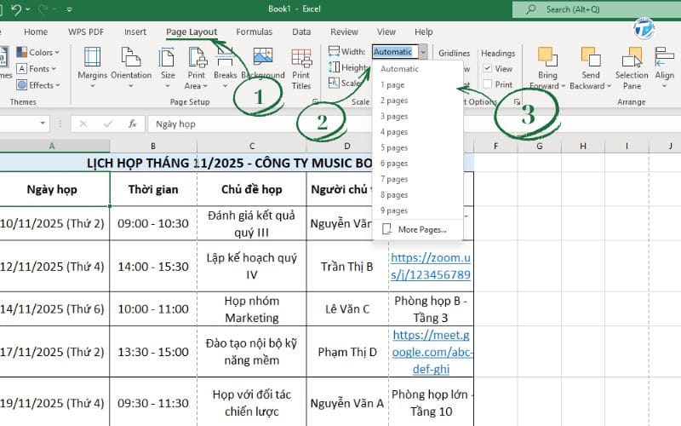Go to the Data tab
Viewport: 681px width, 426px height.
click(x=301, y=32)
